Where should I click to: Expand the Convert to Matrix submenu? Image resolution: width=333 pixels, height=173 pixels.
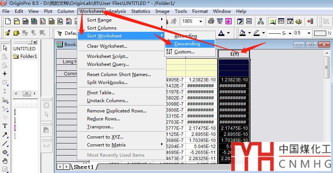point(122,145)
